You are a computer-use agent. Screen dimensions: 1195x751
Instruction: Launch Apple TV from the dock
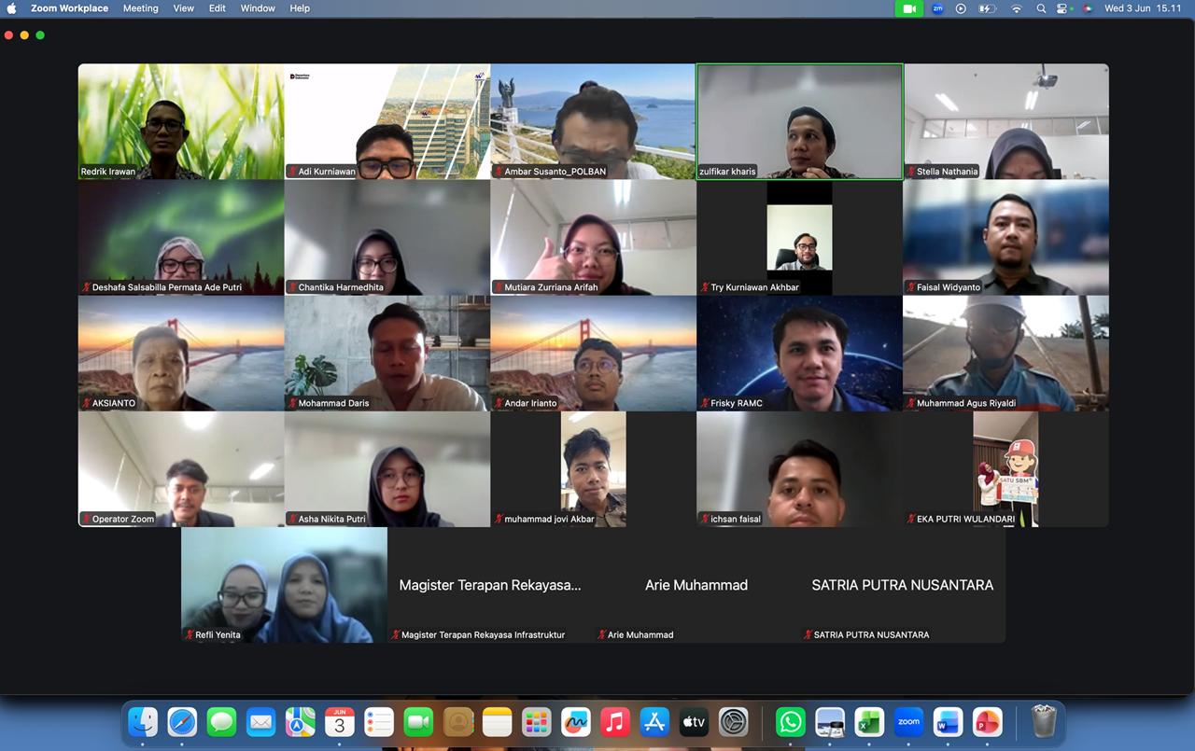694,722
